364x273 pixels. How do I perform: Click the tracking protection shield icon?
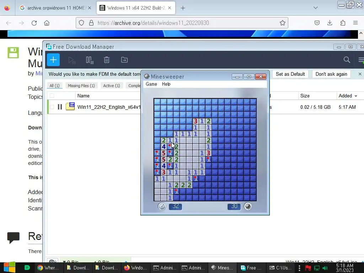tap(81, 23)
